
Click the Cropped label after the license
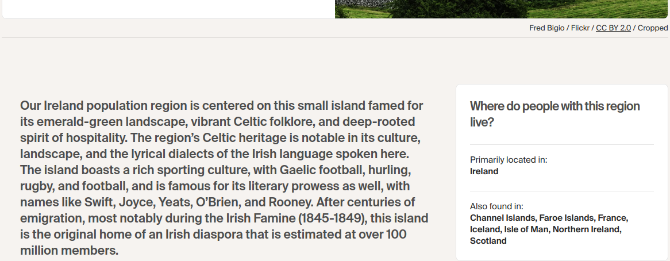click(x=652, y=28)
